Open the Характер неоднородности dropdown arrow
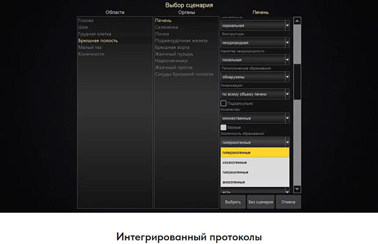The height and width of the screenshot is (244, 378). pyautogui.click(x=287, y=60)
